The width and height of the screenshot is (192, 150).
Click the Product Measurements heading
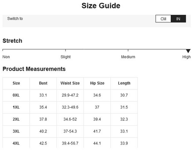tap(34, 69)
